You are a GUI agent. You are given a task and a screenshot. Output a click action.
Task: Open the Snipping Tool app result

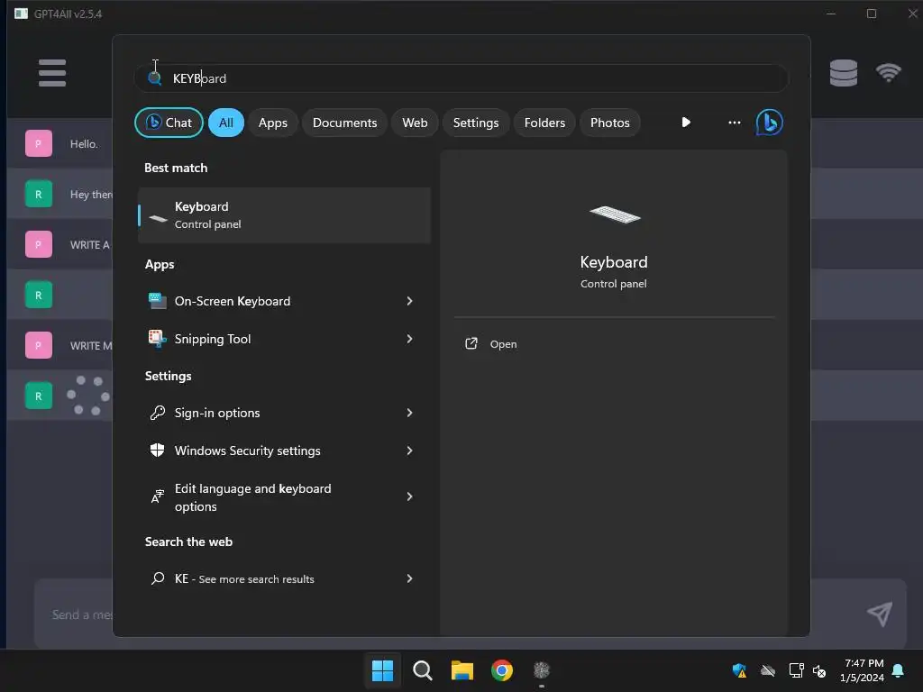tap(284, 339)
